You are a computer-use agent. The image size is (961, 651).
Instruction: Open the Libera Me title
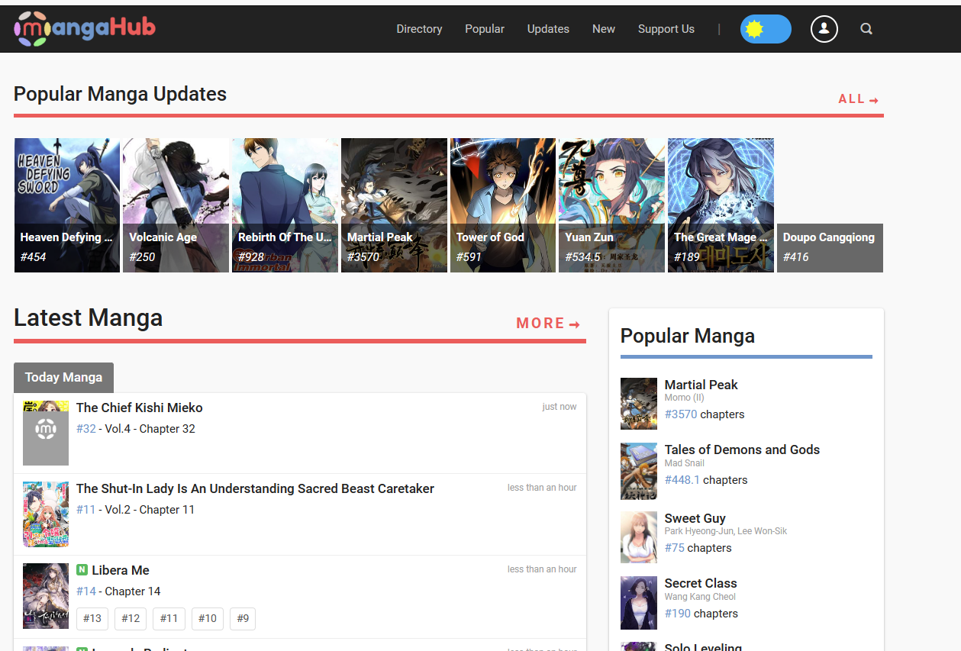(121, 570)
